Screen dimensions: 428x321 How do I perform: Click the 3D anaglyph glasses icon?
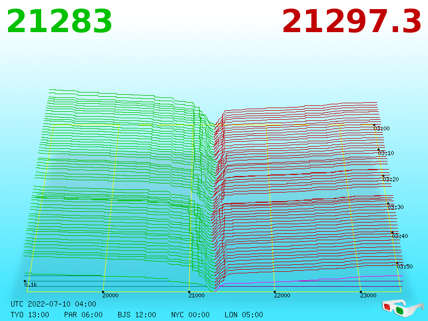(403, 308)
